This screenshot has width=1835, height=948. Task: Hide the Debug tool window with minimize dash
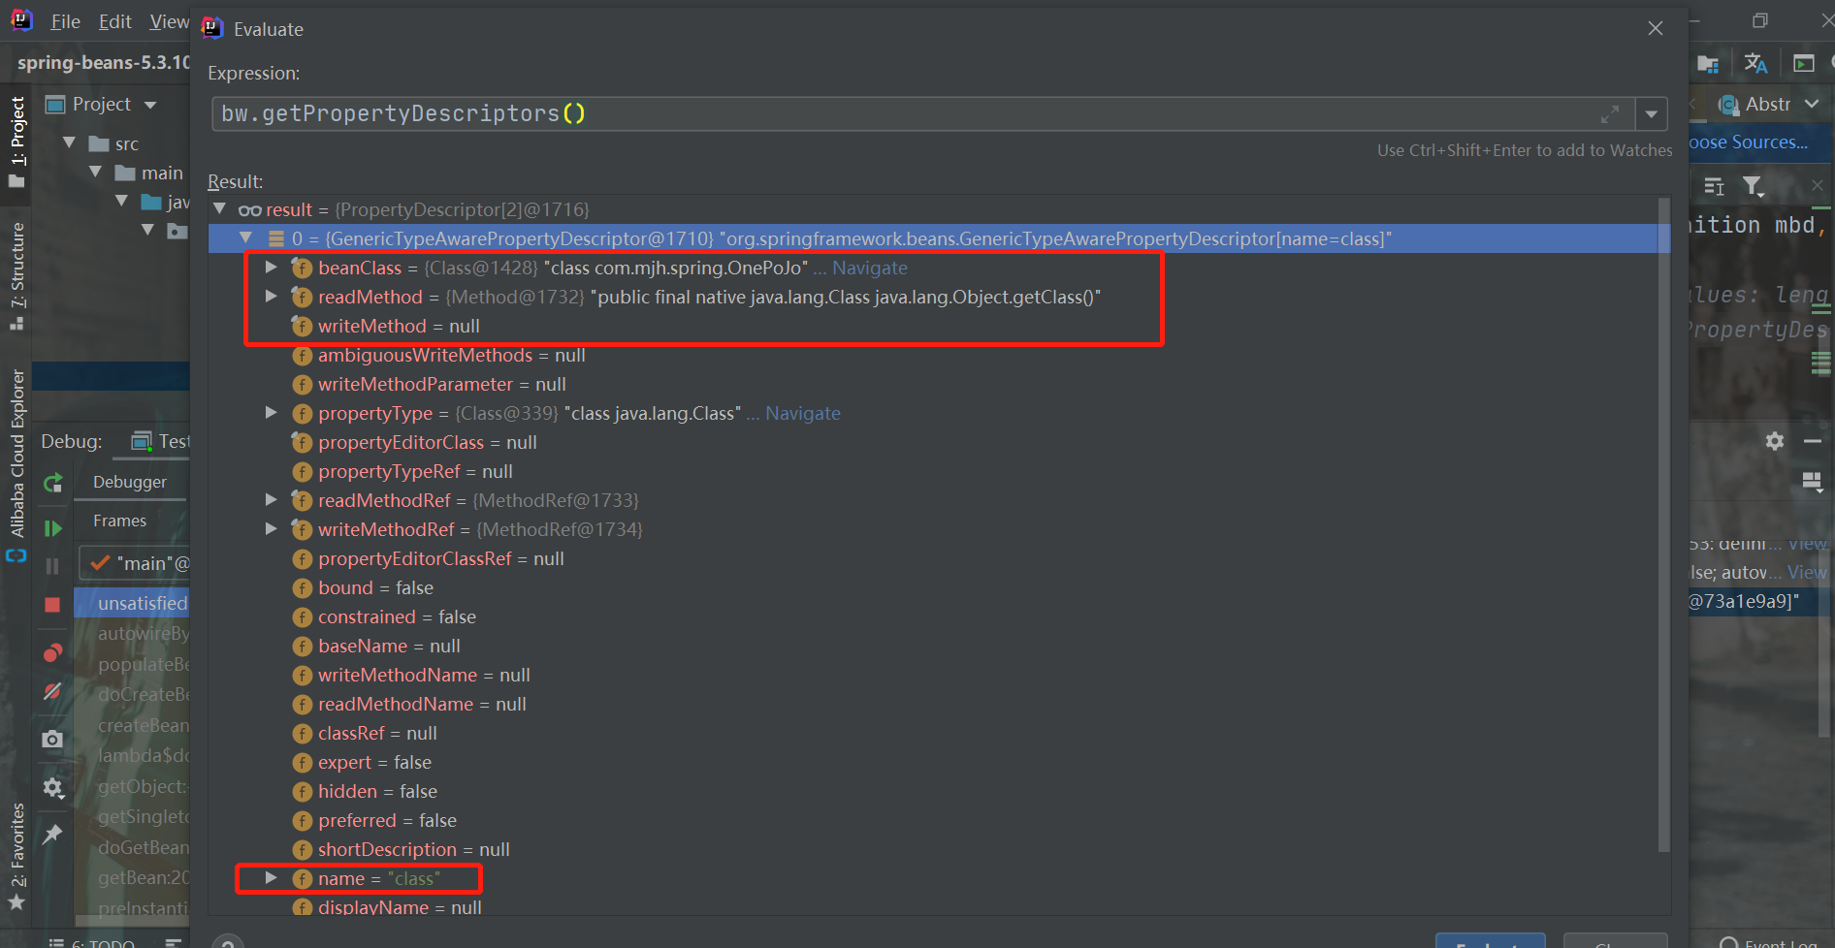1813,441
